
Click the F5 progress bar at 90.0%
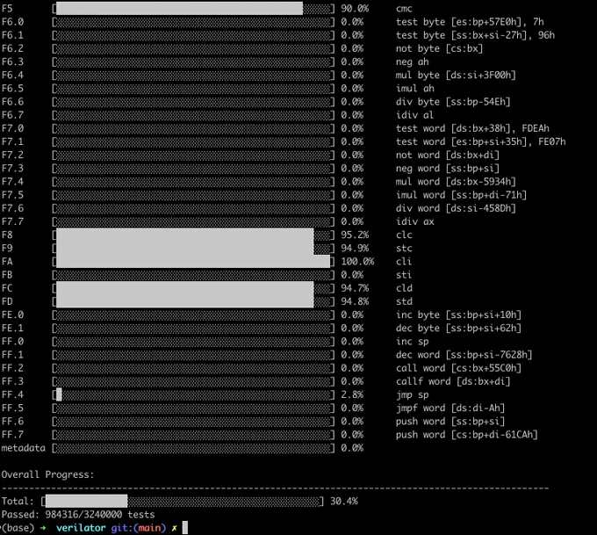click(x=193, y=9)
